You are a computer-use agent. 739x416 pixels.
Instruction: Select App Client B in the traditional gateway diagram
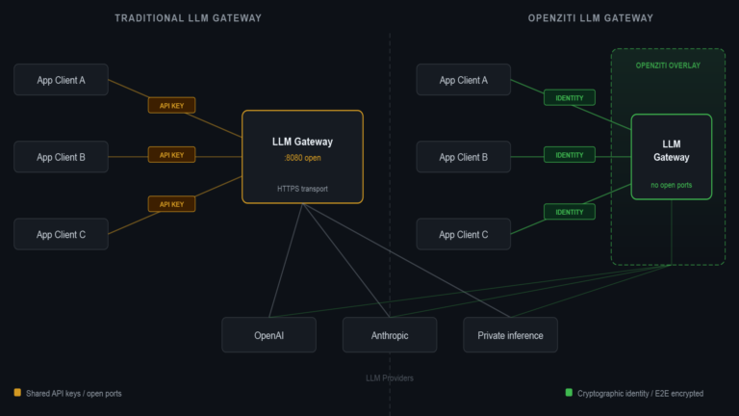pyautogui.click(x=62, y=157)
